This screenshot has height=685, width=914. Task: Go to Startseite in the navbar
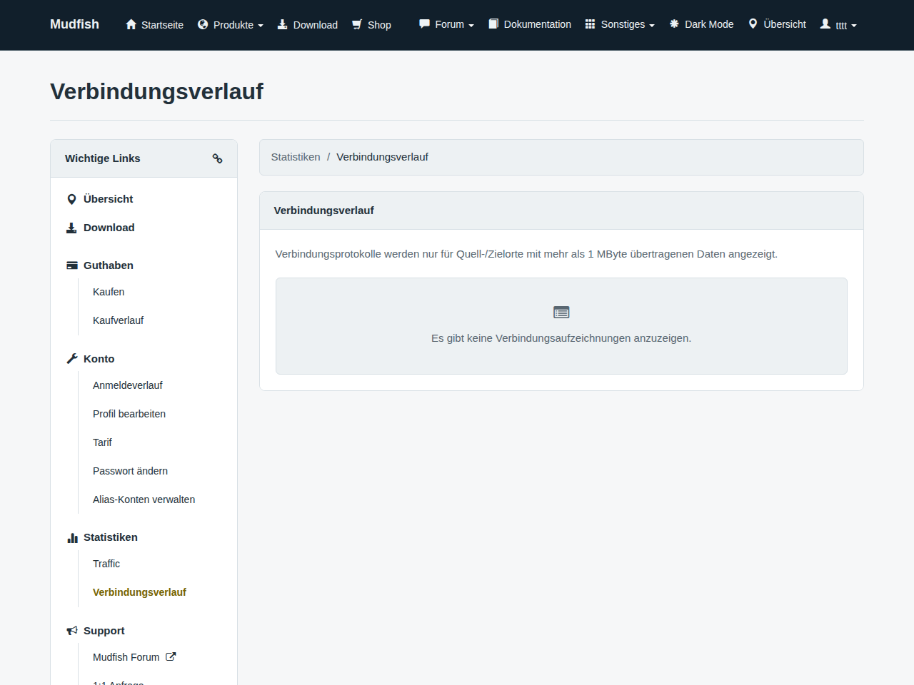point(154,25)
